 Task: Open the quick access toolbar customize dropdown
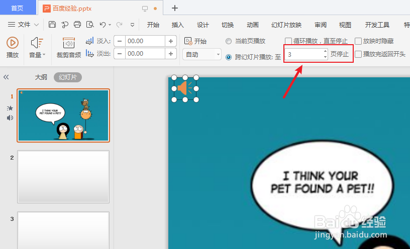tap(132, 25)
